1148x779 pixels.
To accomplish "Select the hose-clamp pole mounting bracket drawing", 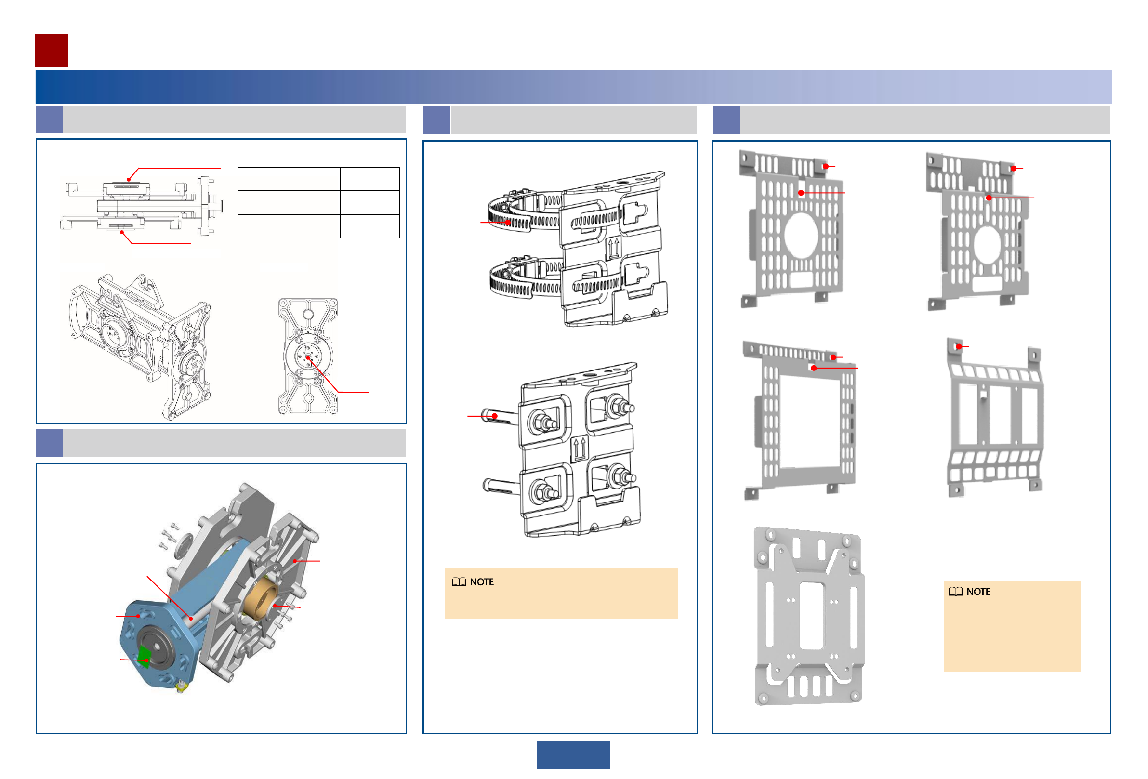I will pyautogui.click(x=578, y=250).
